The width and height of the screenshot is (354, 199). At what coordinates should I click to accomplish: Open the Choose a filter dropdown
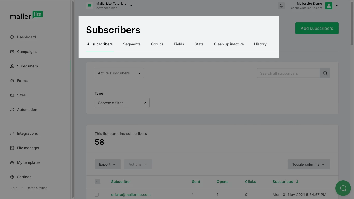[x=122, y=103]
